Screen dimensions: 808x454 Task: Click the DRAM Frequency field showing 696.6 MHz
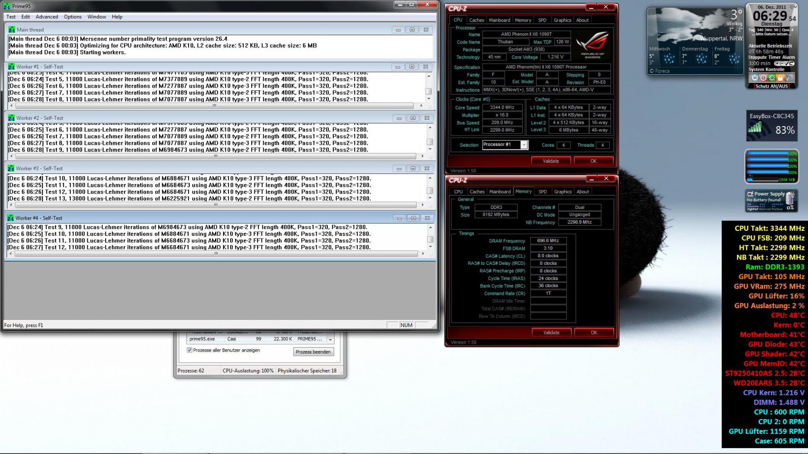548,241
